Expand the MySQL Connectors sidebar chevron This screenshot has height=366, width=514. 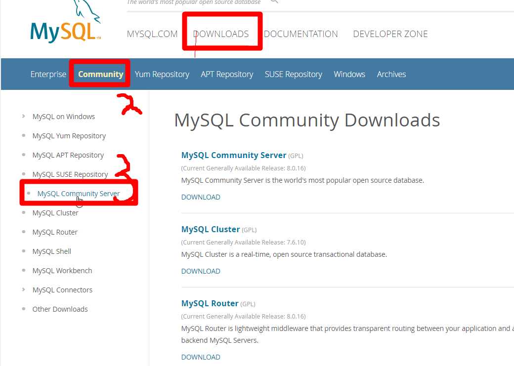click(23, 289)
